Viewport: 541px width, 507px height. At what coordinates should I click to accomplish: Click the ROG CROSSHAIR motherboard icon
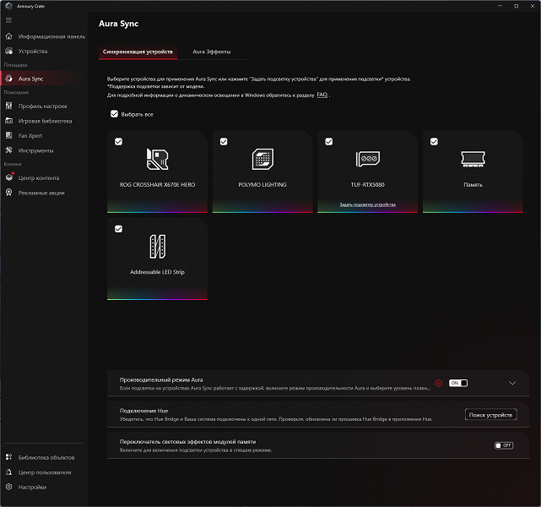point(157,159)
